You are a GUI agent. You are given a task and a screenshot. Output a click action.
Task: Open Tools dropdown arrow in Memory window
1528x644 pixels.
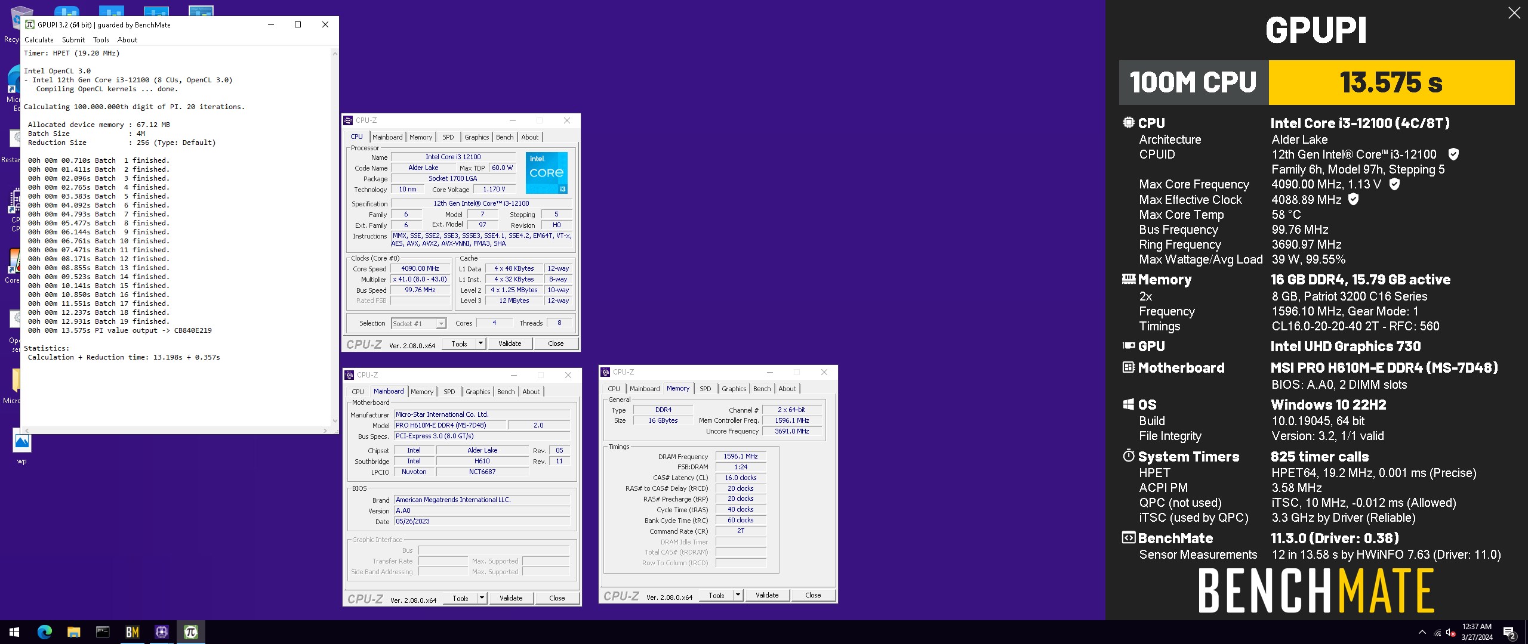tap(738, 595)
